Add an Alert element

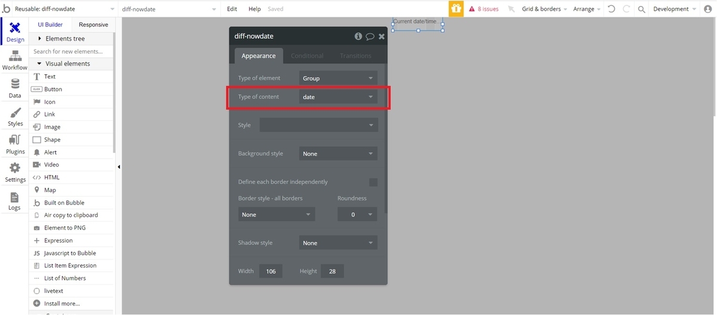[71, 152]
